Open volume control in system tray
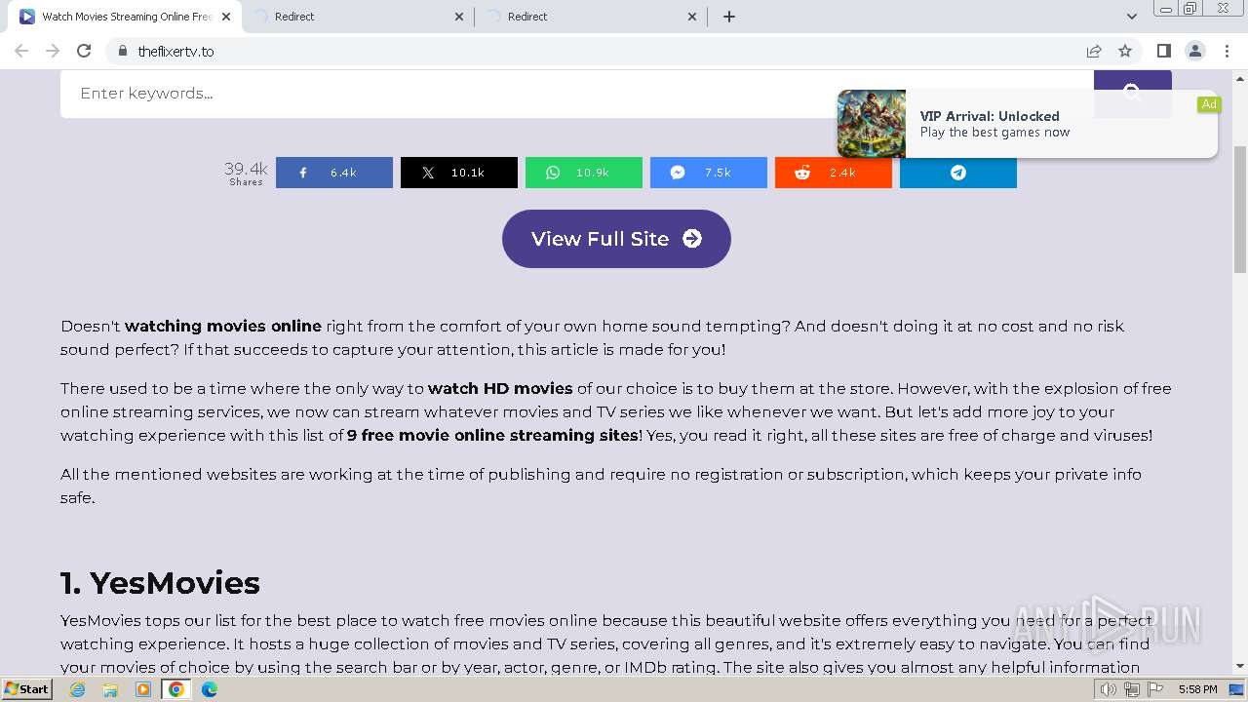The width and height of the screenshot is (1248, 702). click(x=1109, y=689)
